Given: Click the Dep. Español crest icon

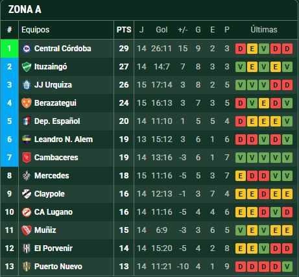Looking at the screenshot, I should point(27,121).
